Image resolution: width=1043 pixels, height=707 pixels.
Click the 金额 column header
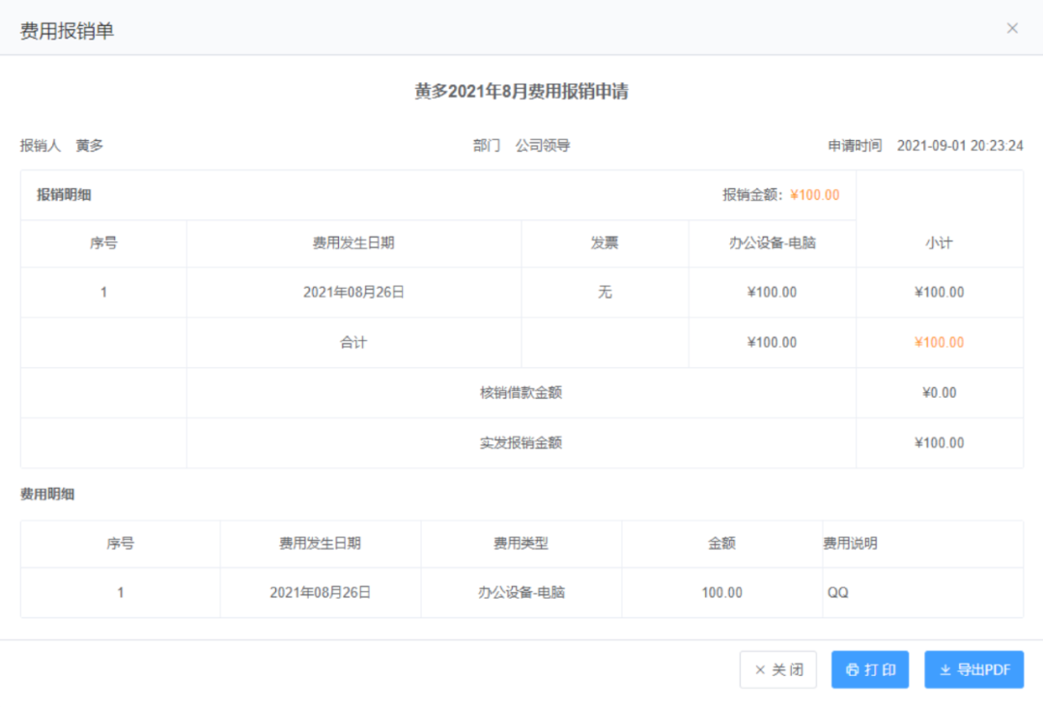click(x=721, y=544)
